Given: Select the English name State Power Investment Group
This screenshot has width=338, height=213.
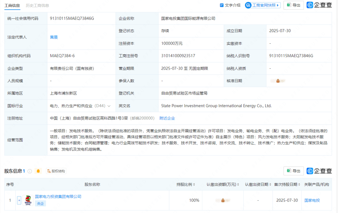Looking at the screenshot, I should point(217,106).
